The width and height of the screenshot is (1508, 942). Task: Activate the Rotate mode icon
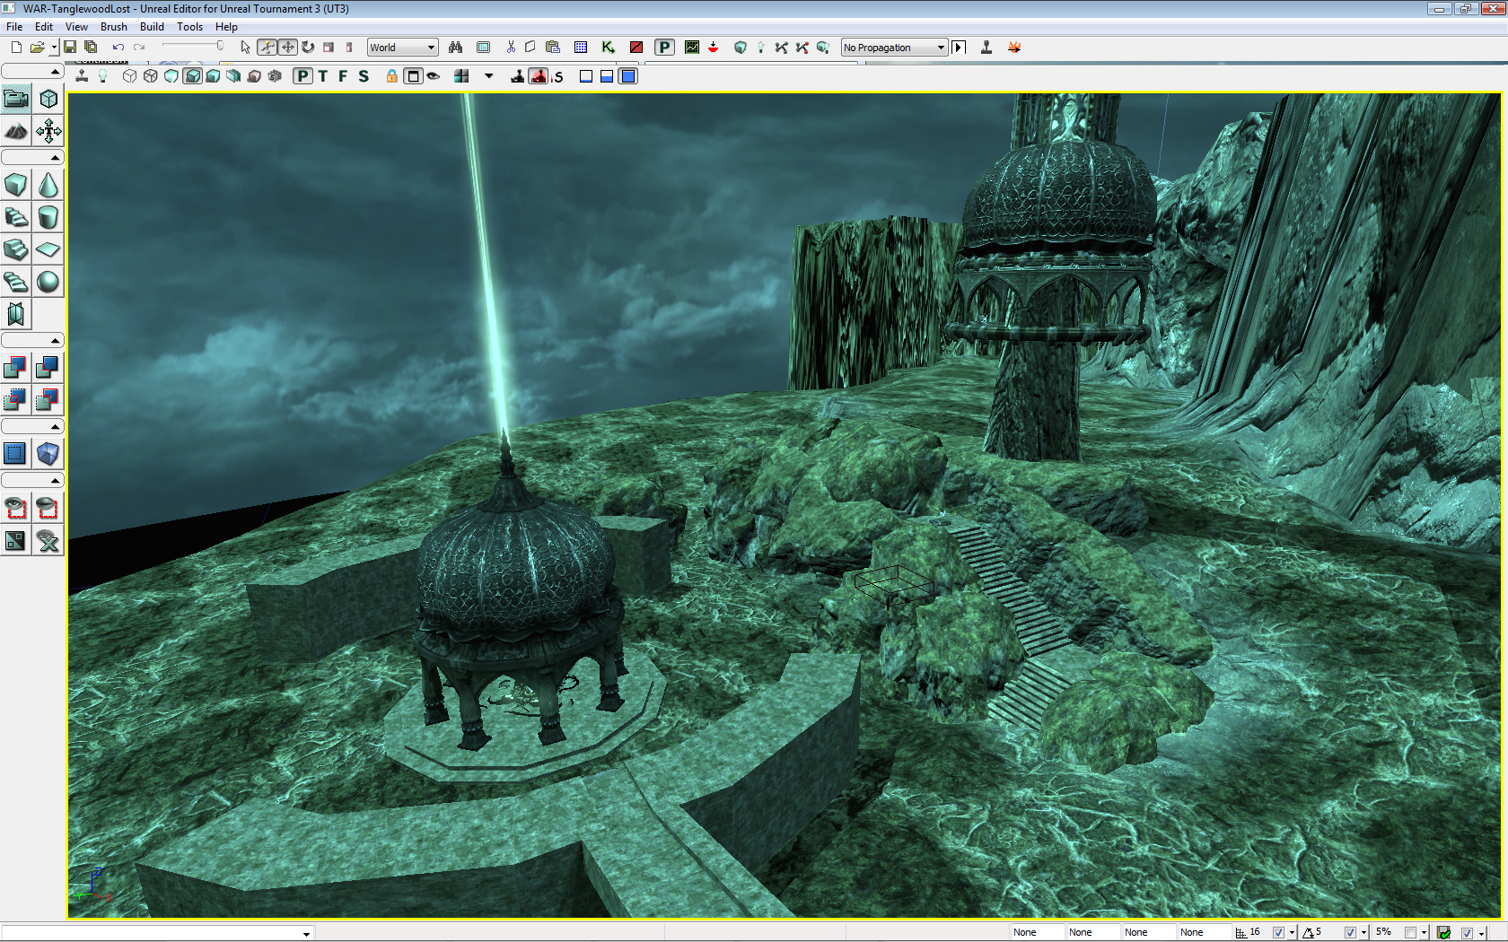coord(308,48)
